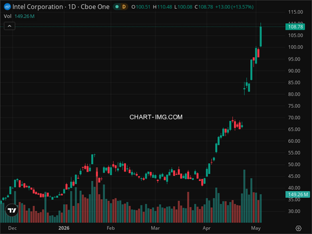Click the Feb label on time axis
This screenshot has height=234, width=312.
tap(110, 228)
